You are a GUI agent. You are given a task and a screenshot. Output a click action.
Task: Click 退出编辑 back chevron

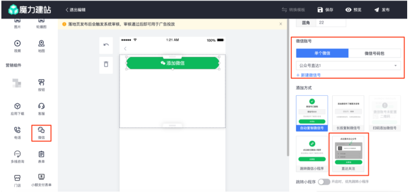coord(68,10)
